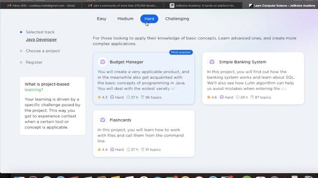Switch to the 'Join a community' Gmail tab
318x178 pixels.
[x=123, y=5]
